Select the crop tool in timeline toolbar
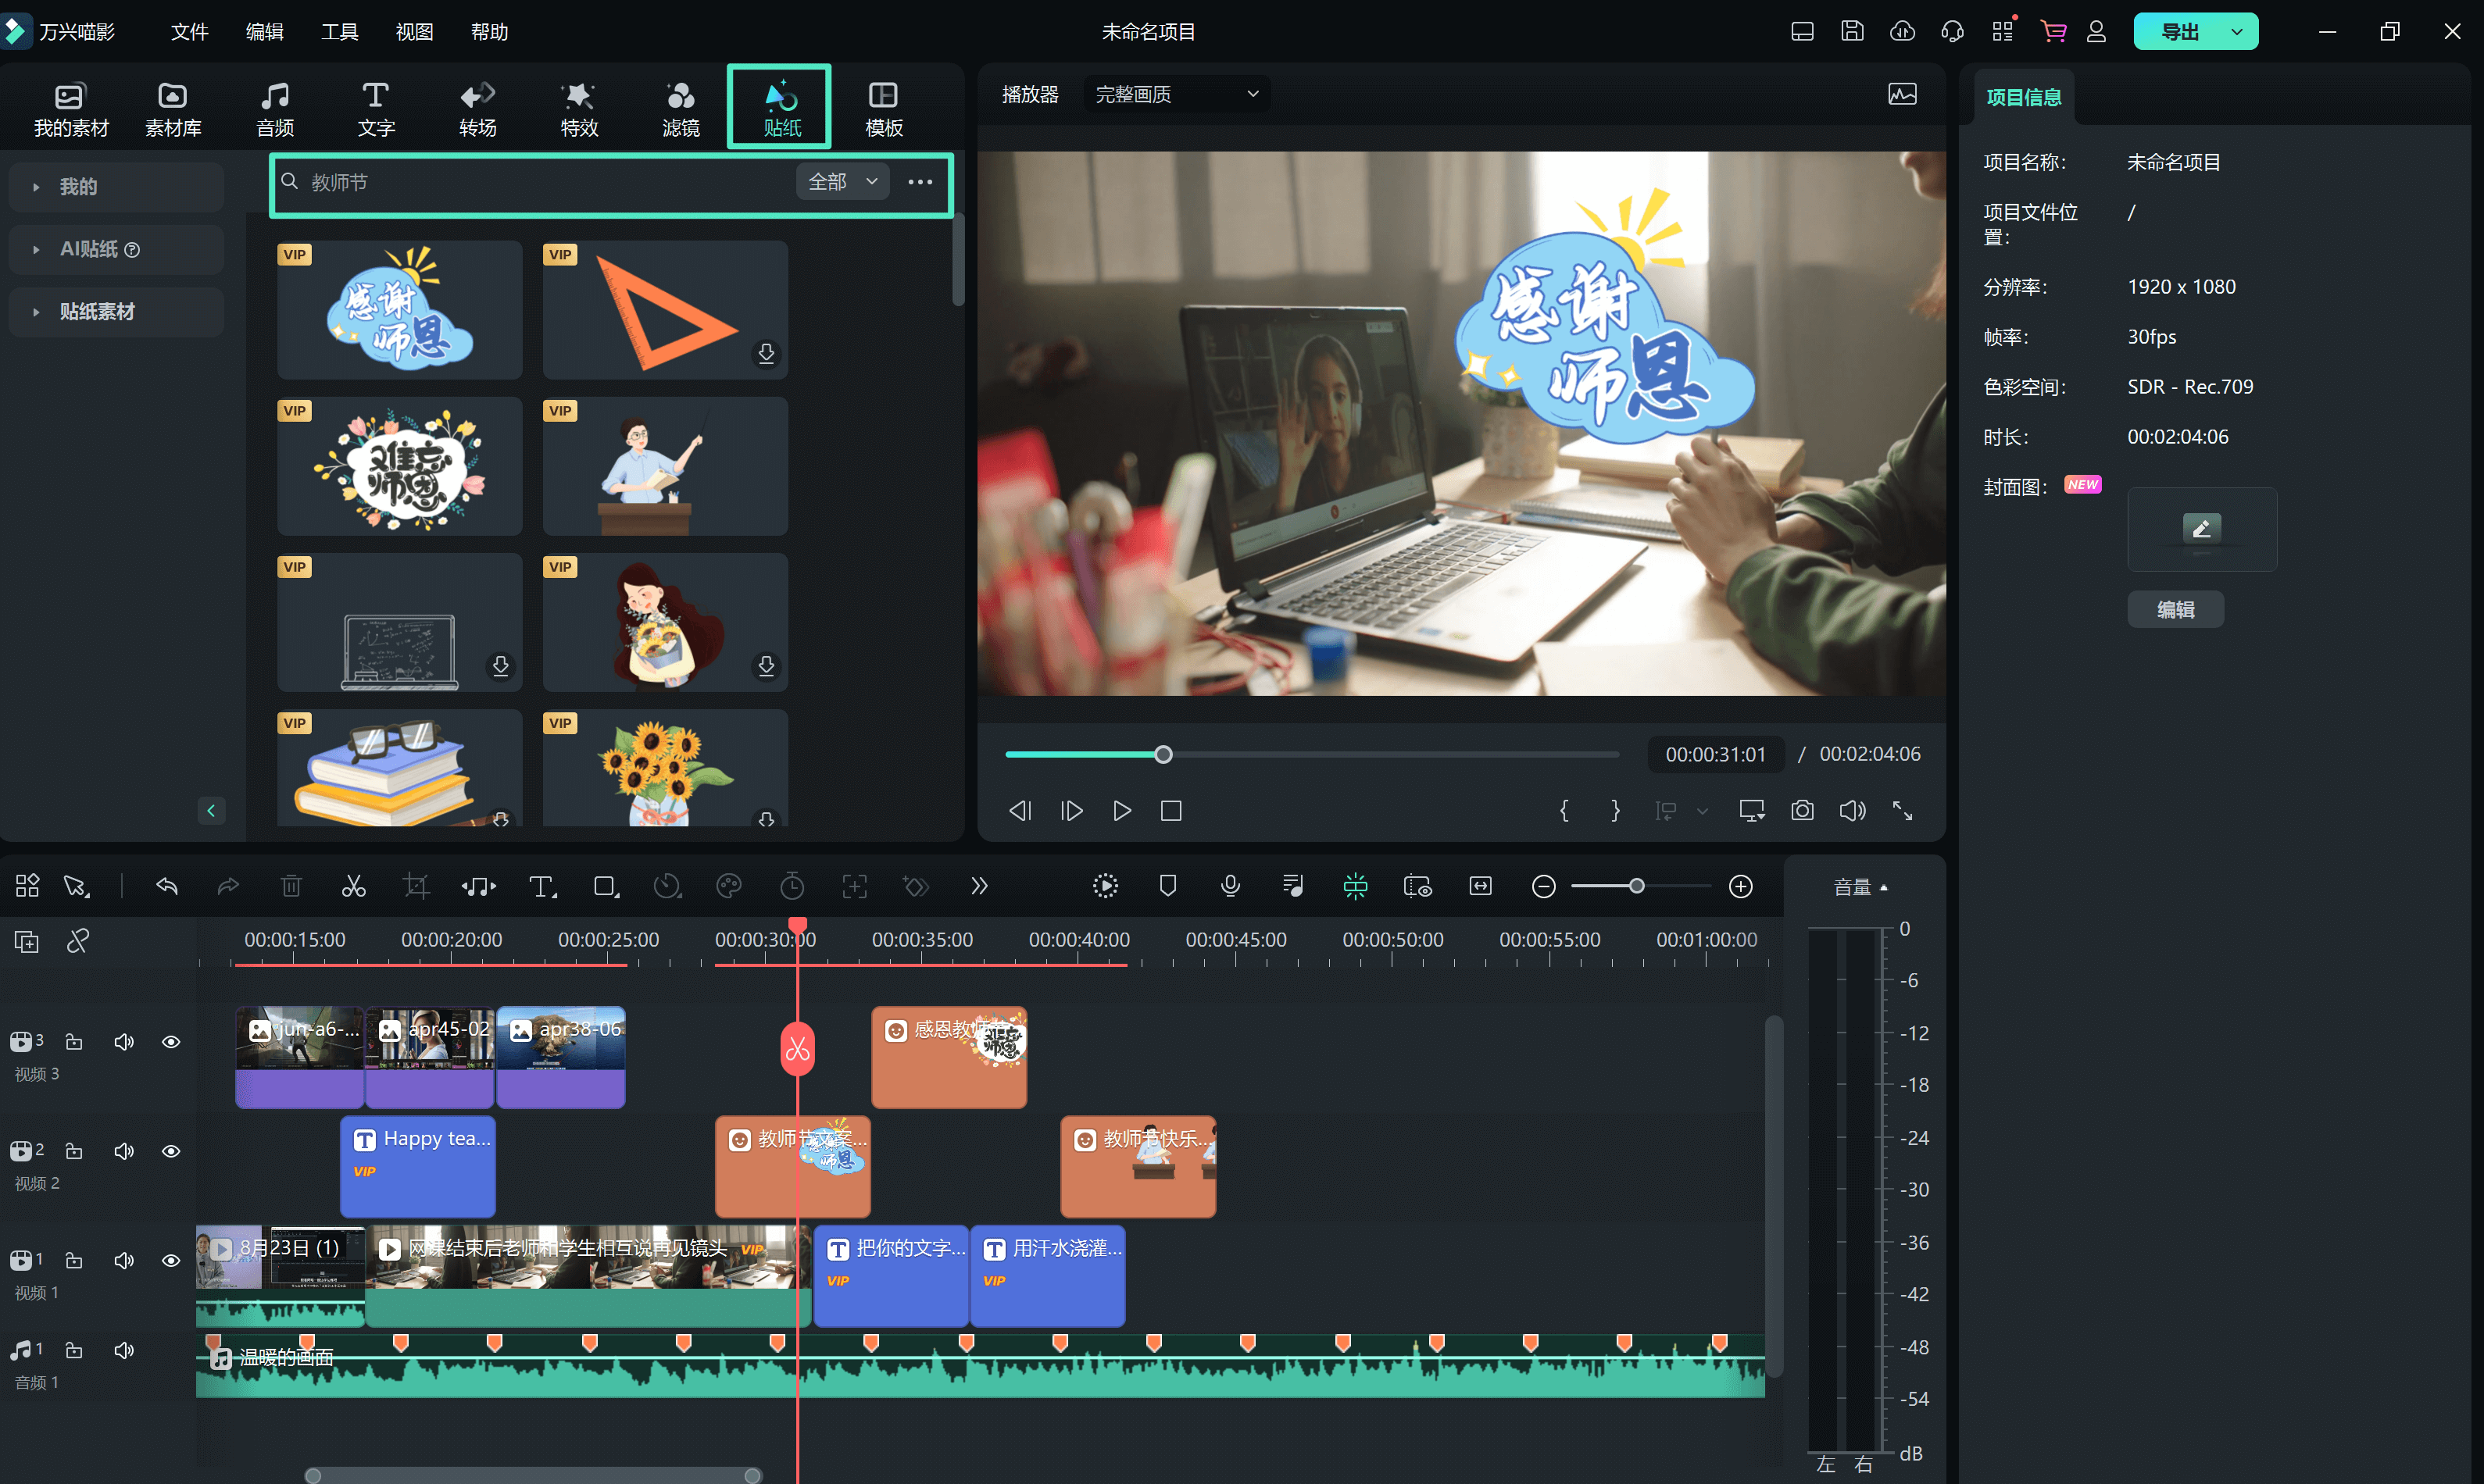The width and height of the screenshot is (2484, 1484). [x=415, y=886]
